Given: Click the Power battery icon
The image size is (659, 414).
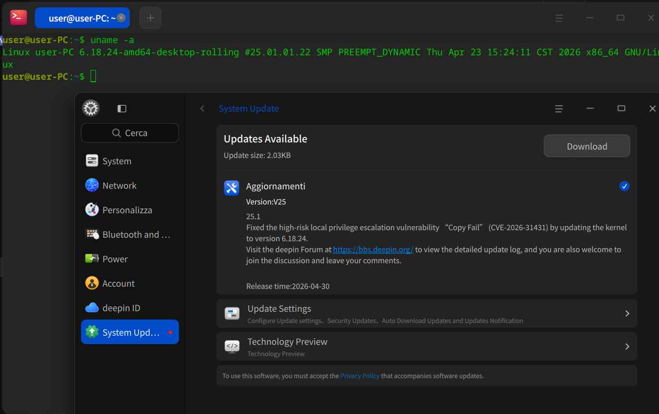Looking at the screenshot, I should click(x=92, y=258).
